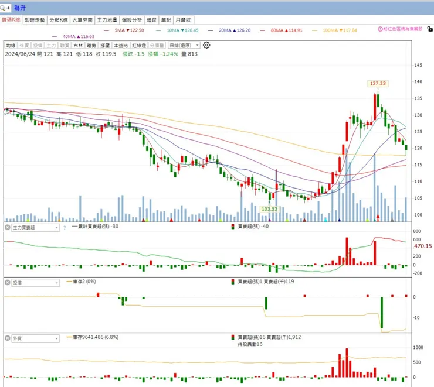Switch to the 分點K線 tab
The height and width of the screenshot is (387, 434).
(x=59, y=20)
